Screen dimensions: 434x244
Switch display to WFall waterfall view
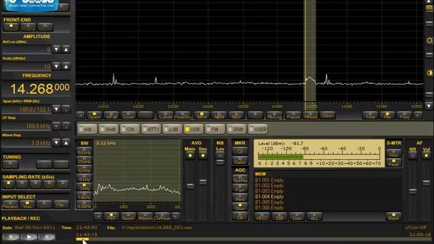tap(111, 115)
